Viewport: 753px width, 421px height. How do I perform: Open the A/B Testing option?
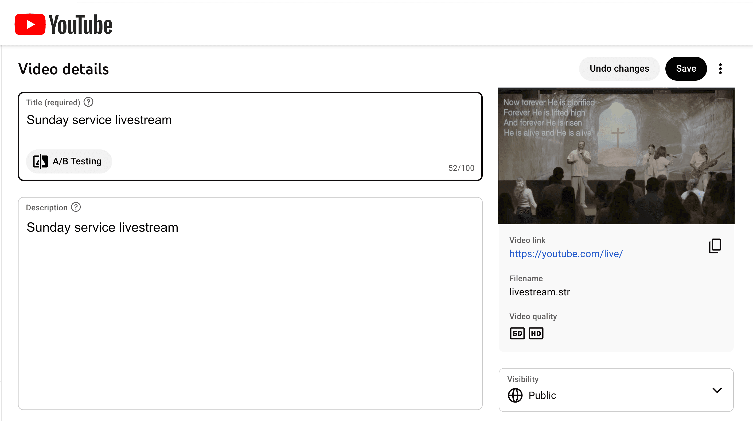pos(69,161)
